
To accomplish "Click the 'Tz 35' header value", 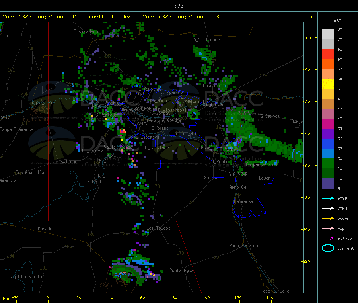I will pyautogui.click(x=214, y=17).
